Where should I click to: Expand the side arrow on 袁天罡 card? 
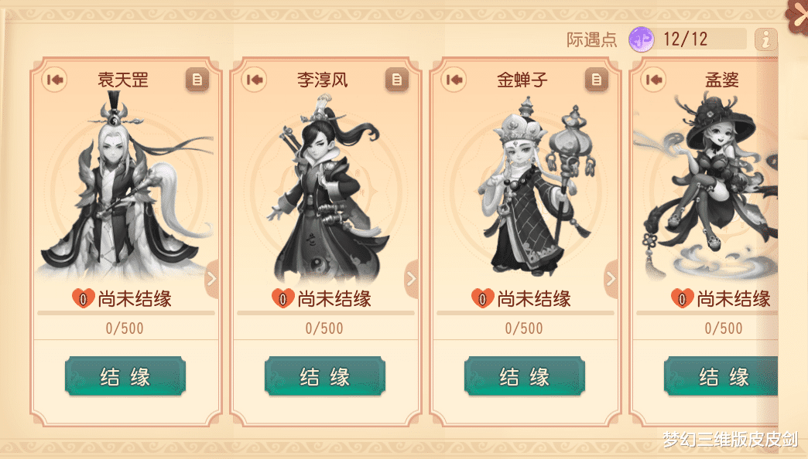212,279
